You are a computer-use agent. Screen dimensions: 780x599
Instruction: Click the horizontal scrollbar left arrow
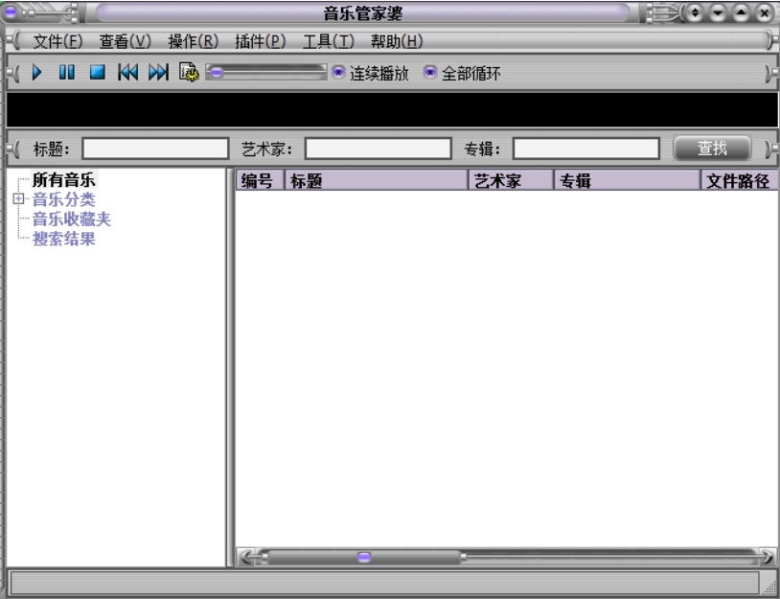point(245,557)
